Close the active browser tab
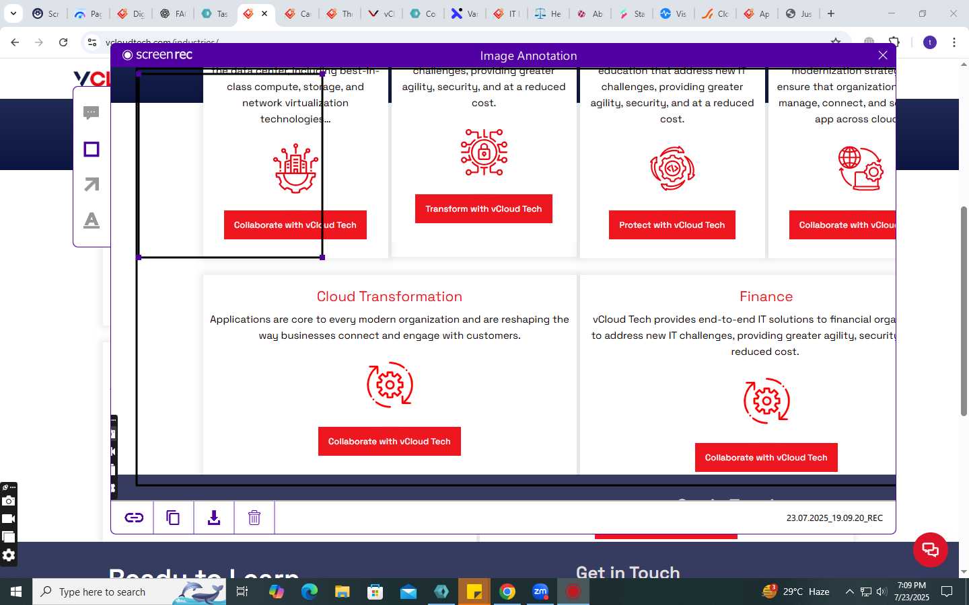 [264, 13]
